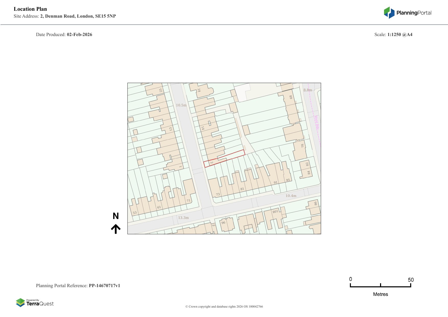Click the Planning Portal logo icon
The image size is (448, 317).
(x=389, y=13)
